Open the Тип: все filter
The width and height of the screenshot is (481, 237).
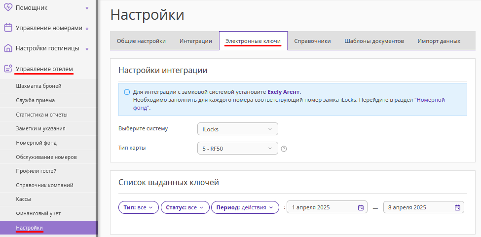point(138,207)
